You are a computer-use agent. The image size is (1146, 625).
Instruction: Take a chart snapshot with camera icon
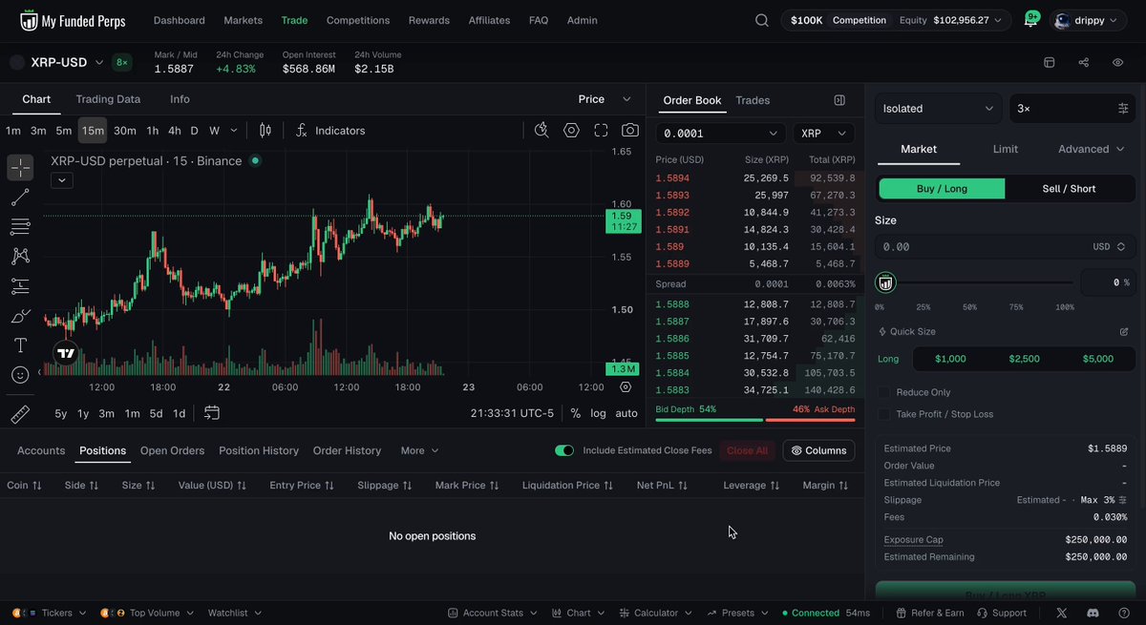tap(630, 131)
